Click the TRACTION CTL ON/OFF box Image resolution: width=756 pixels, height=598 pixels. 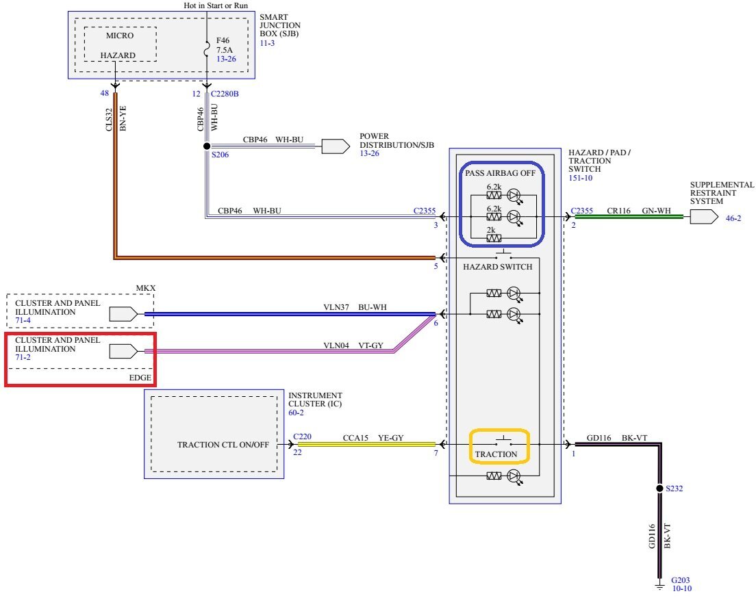click(x=214, y=445)
